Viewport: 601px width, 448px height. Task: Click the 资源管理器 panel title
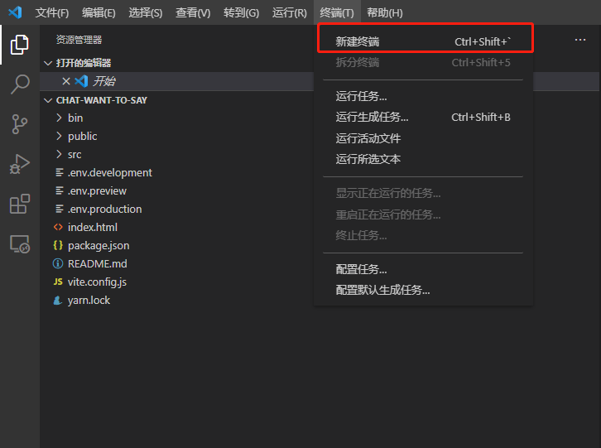coord(79,40)
